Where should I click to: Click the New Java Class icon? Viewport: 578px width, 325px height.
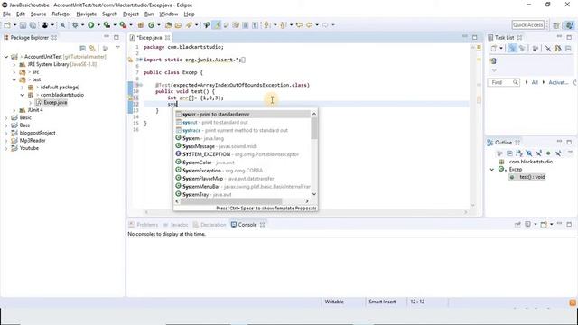[x=151, y=25]
